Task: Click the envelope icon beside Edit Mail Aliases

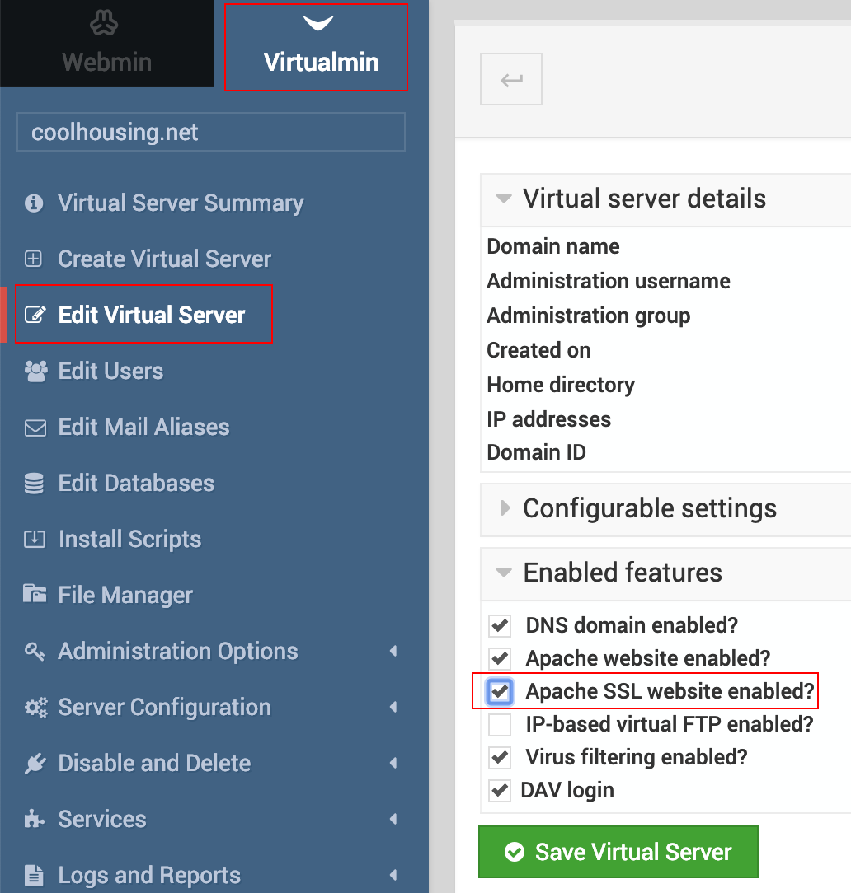Action: 35,428
